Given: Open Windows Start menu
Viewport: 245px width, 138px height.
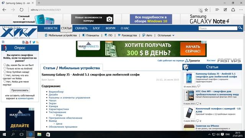Looking at the screenshot, I should [4, 135].
